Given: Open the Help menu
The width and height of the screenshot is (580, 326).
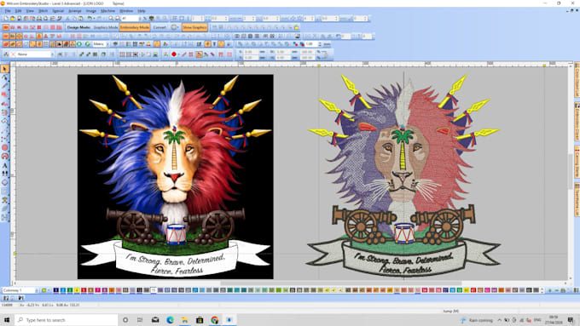Looking at the screenshot, I should [142, 11].
